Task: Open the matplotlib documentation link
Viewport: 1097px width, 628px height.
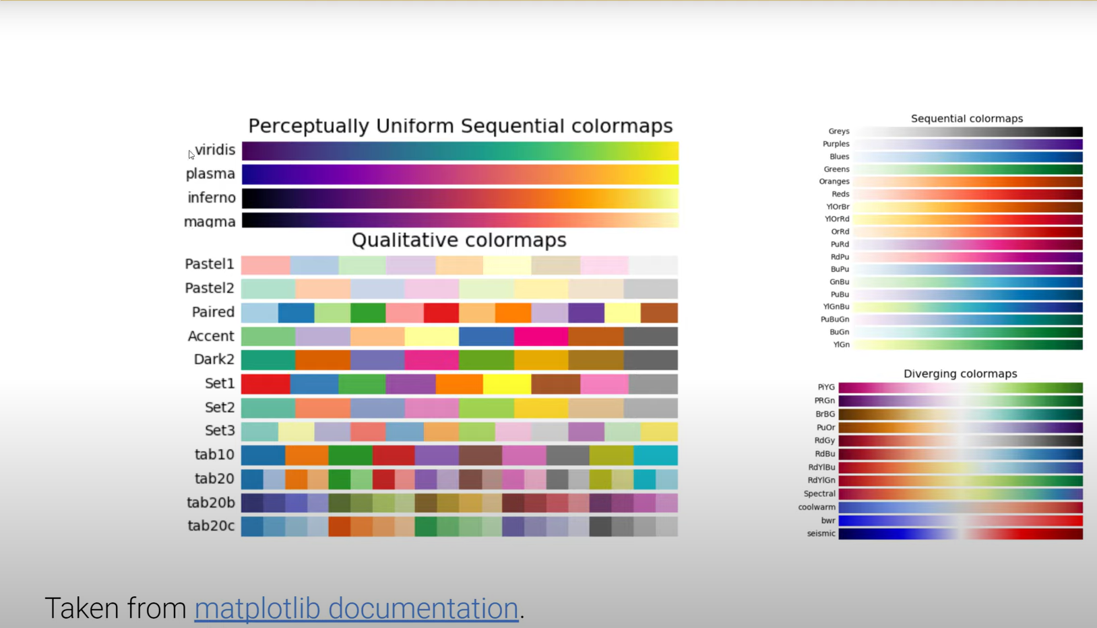Action: (356, 608)
